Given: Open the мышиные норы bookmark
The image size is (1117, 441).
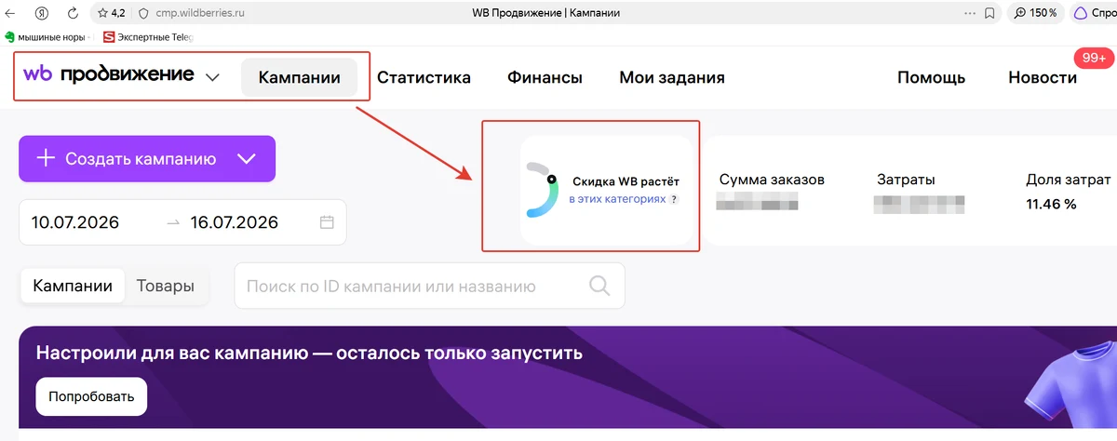Looking at the screenshot, I should click(x=47, y=37).
